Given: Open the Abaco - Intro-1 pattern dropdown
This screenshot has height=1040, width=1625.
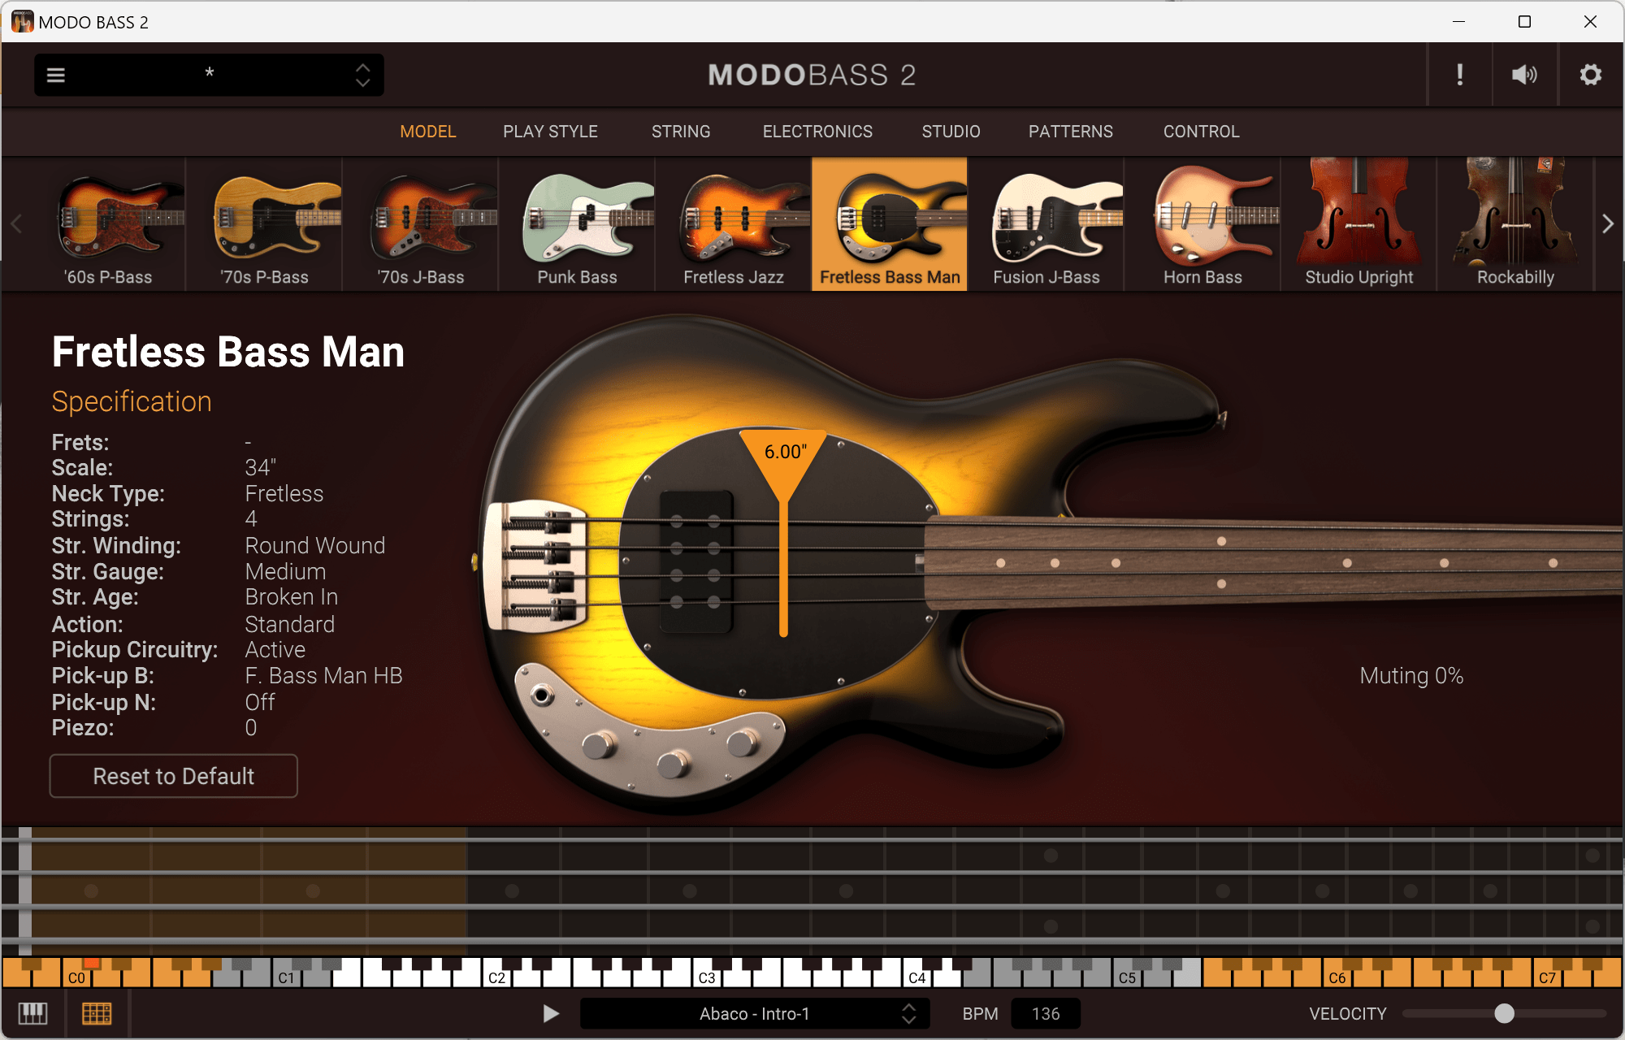Looking at the screenshot, I should [x=754, y=1013].
